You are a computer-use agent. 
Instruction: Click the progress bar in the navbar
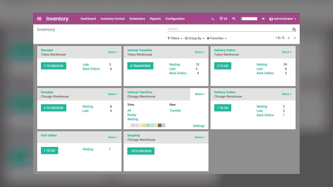coord(249,19)
